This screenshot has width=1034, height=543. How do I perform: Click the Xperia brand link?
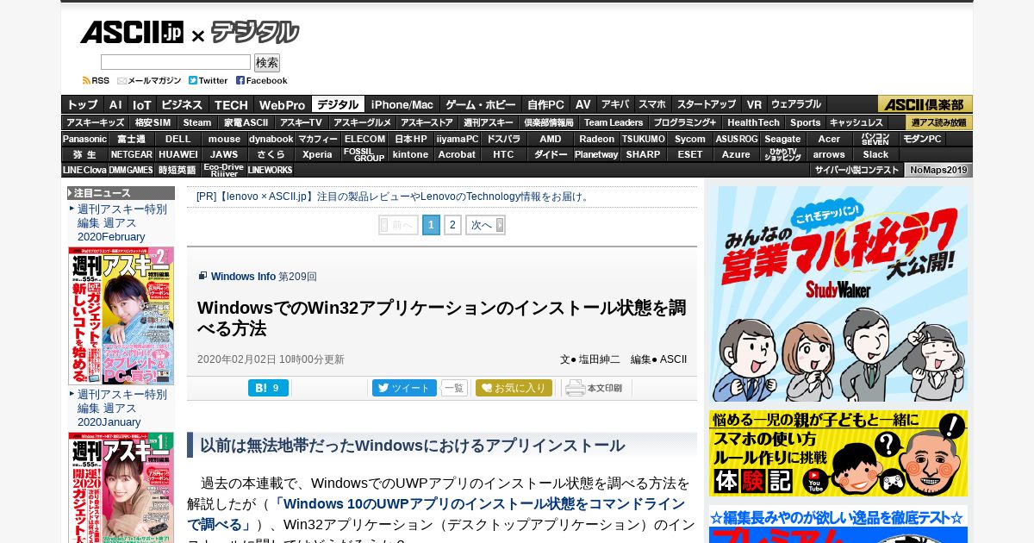(318, 155)
